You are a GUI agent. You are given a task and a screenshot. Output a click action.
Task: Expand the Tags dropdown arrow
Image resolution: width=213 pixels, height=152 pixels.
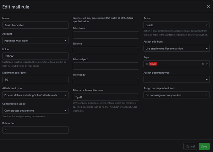pyautogui.click(x=207, y=64)
